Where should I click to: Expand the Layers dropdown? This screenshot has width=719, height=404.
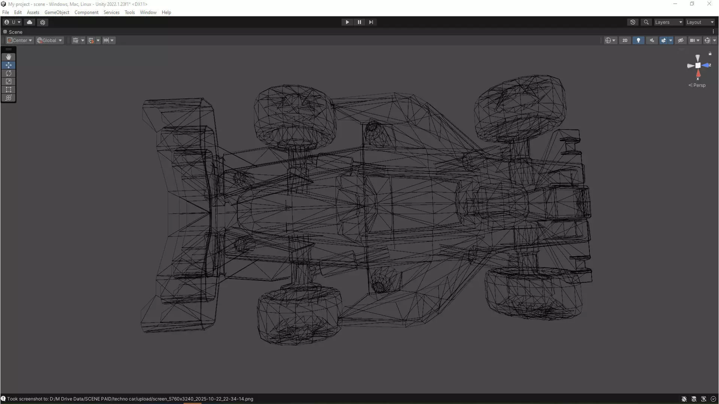click(x=668, y=22)
